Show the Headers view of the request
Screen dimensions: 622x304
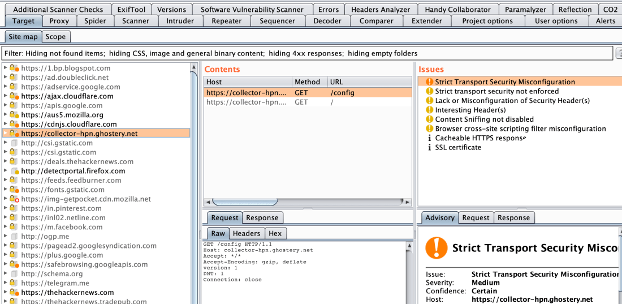[x=247, y=233]
